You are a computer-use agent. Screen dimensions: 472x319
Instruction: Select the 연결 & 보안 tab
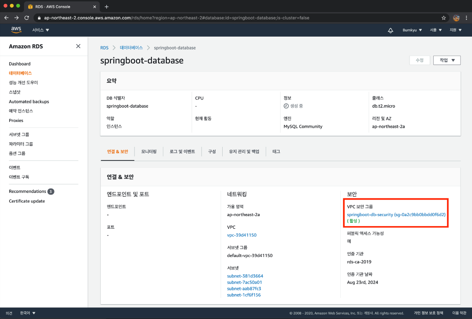pos(117,151)
